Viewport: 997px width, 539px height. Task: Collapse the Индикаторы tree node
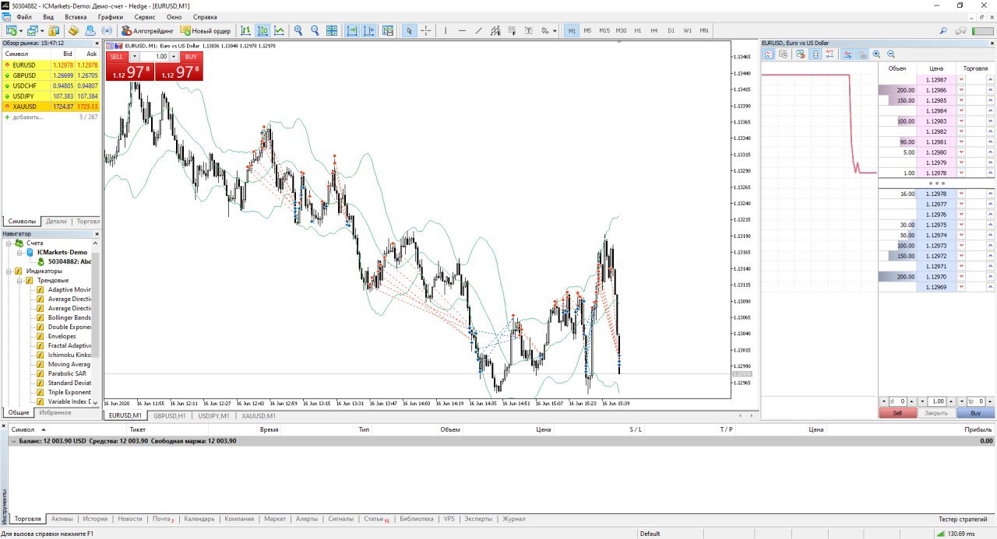(9, 271)
